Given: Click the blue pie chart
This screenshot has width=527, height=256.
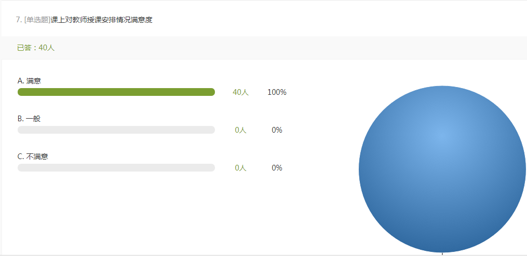Looking at the screenshot, I should (442, 169).
